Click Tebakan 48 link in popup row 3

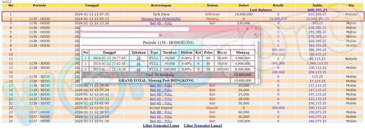pyautogui.click(x=138, y=69)
